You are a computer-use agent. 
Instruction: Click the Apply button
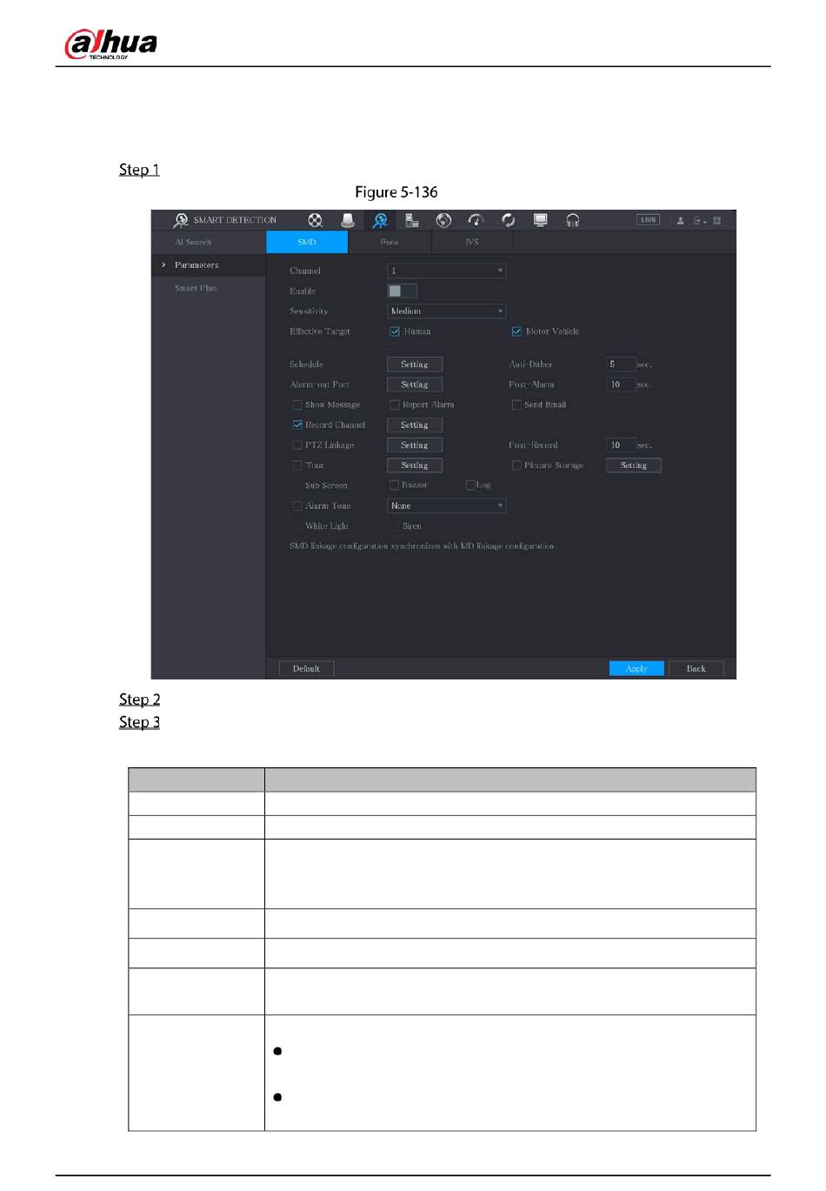(x=636, y=669)
